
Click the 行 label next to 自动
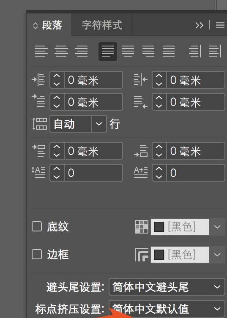click(x=115, y=124)
